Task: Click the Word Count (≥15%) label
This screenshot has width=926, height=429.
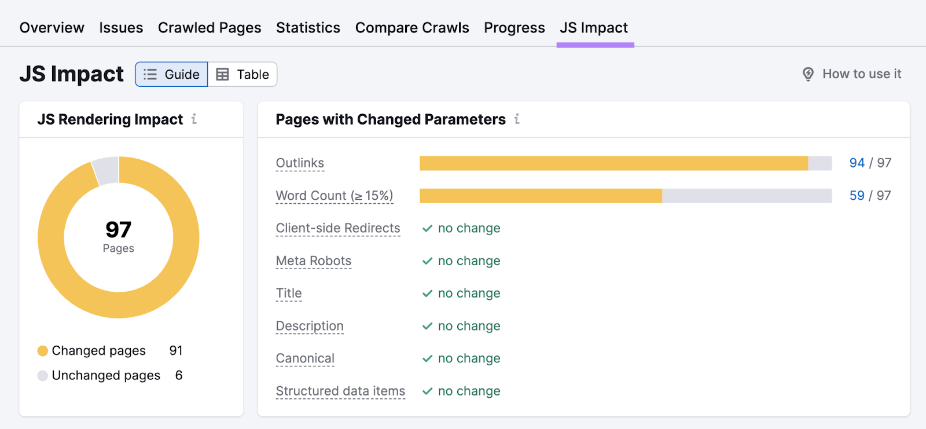Action: click(335, 196)
